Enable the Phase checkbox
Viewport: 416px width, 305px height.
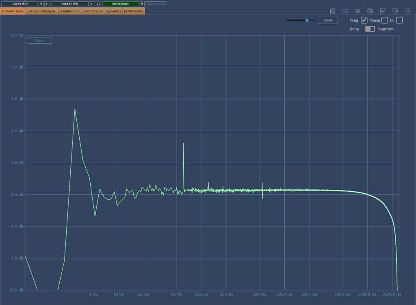pyautogui.click(x=384, y=20)
